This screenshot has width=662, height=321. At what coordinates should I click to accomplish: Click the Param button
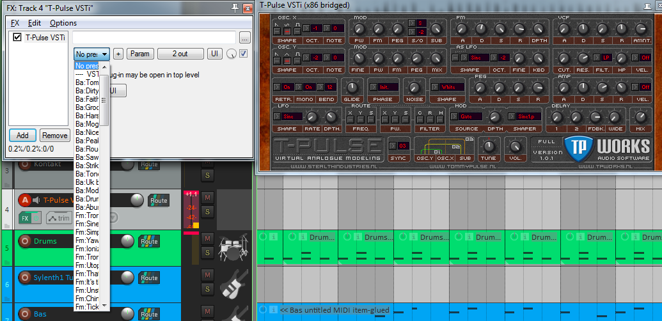[x=140, y=54]
